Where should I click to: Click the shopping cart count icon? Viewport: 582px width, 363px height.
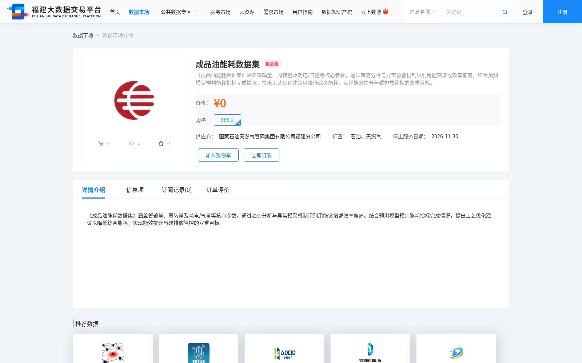pos(101,143)
